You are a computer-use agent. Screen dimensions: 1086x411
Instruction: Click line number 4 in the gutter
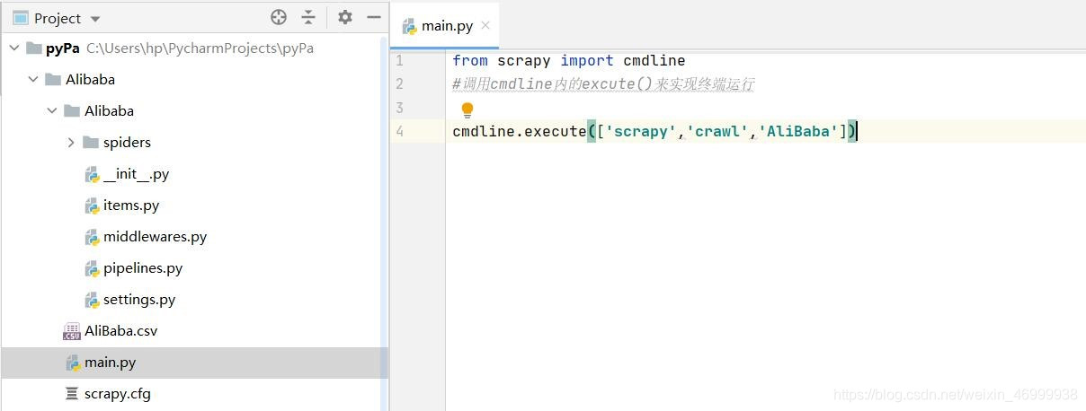(399, 131)
